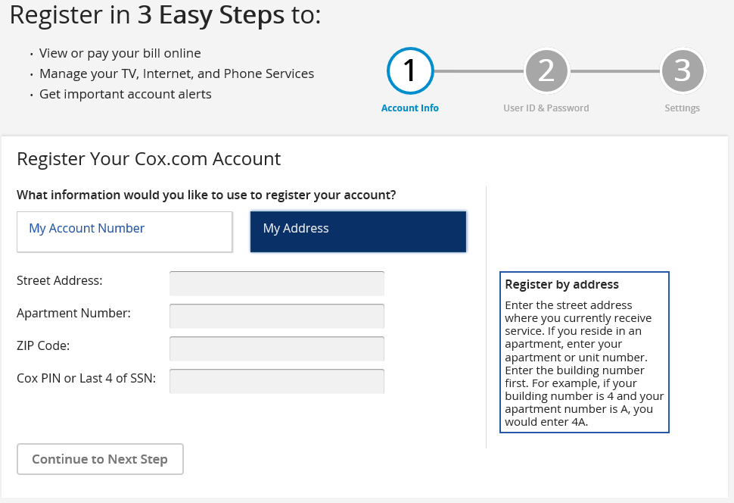Click the Register Your Cox.com Account heading
This screenshot has height=503, width=734.
coord(148,159)
